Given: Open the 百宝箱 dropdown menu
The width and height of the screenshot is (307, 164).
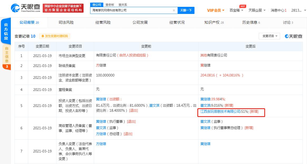Looking at the screenshot, I should [236, 10].
